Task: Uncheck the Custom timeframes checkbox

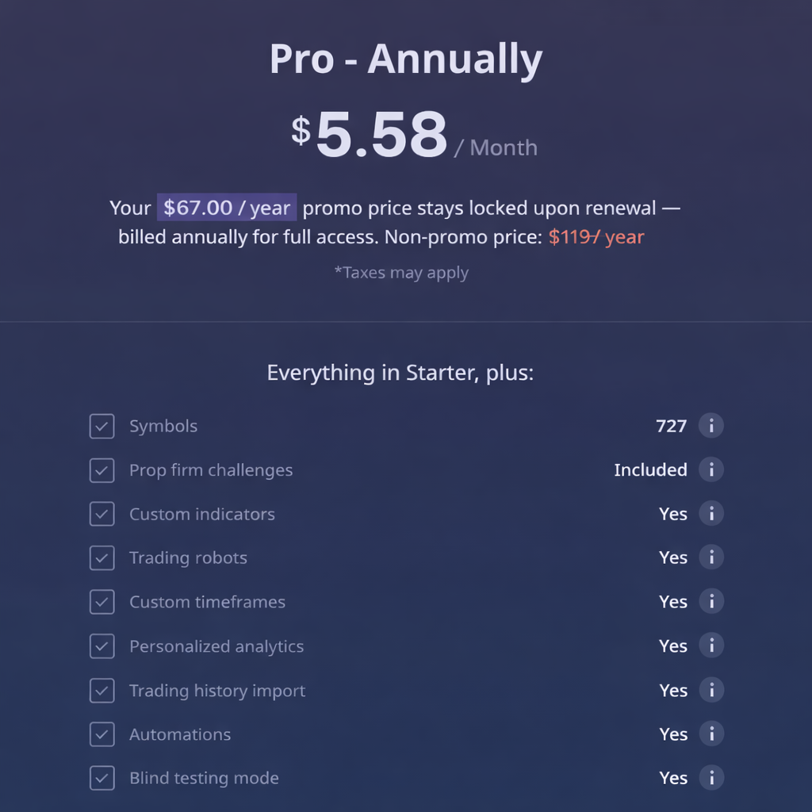Action: coord(101,601)
